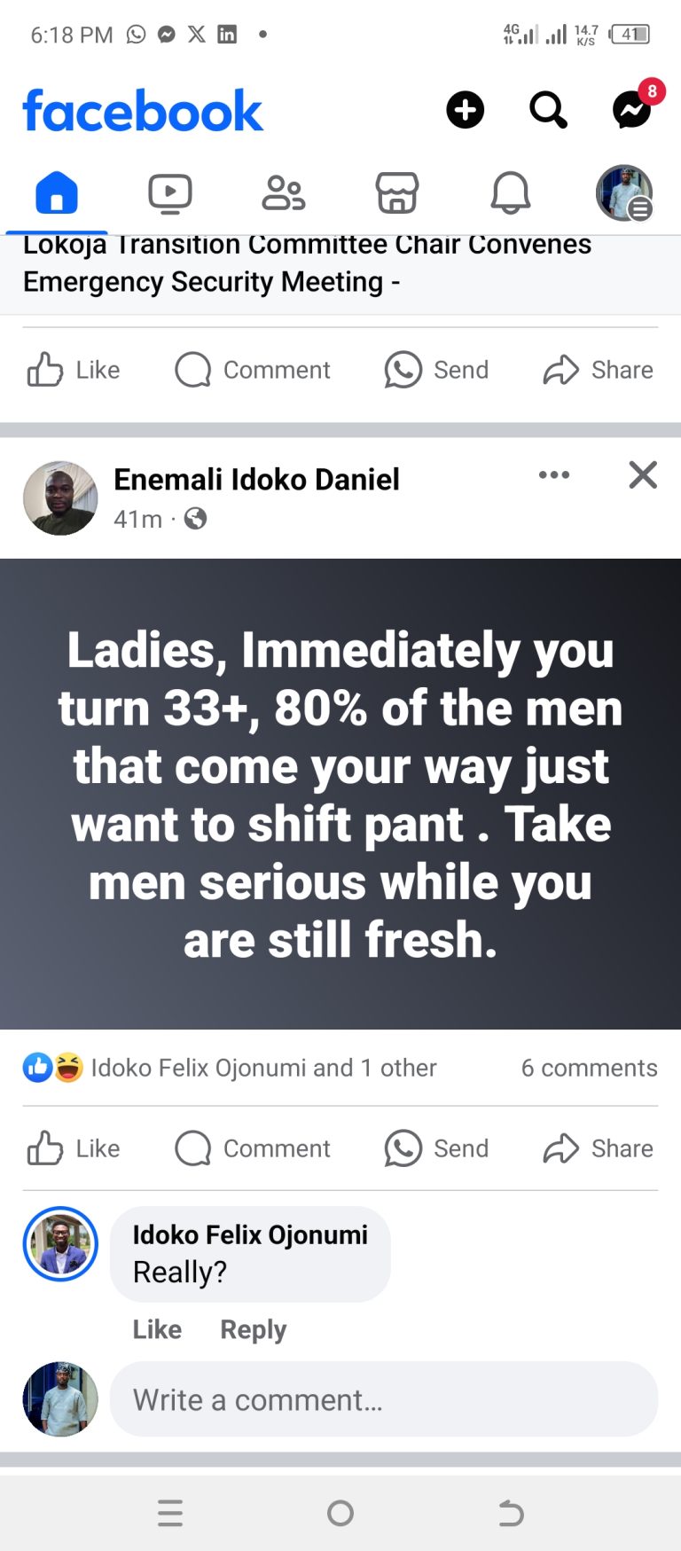View the 6 comments
The height and width of the screenshot is (1551, 681).
(590, 1068)
